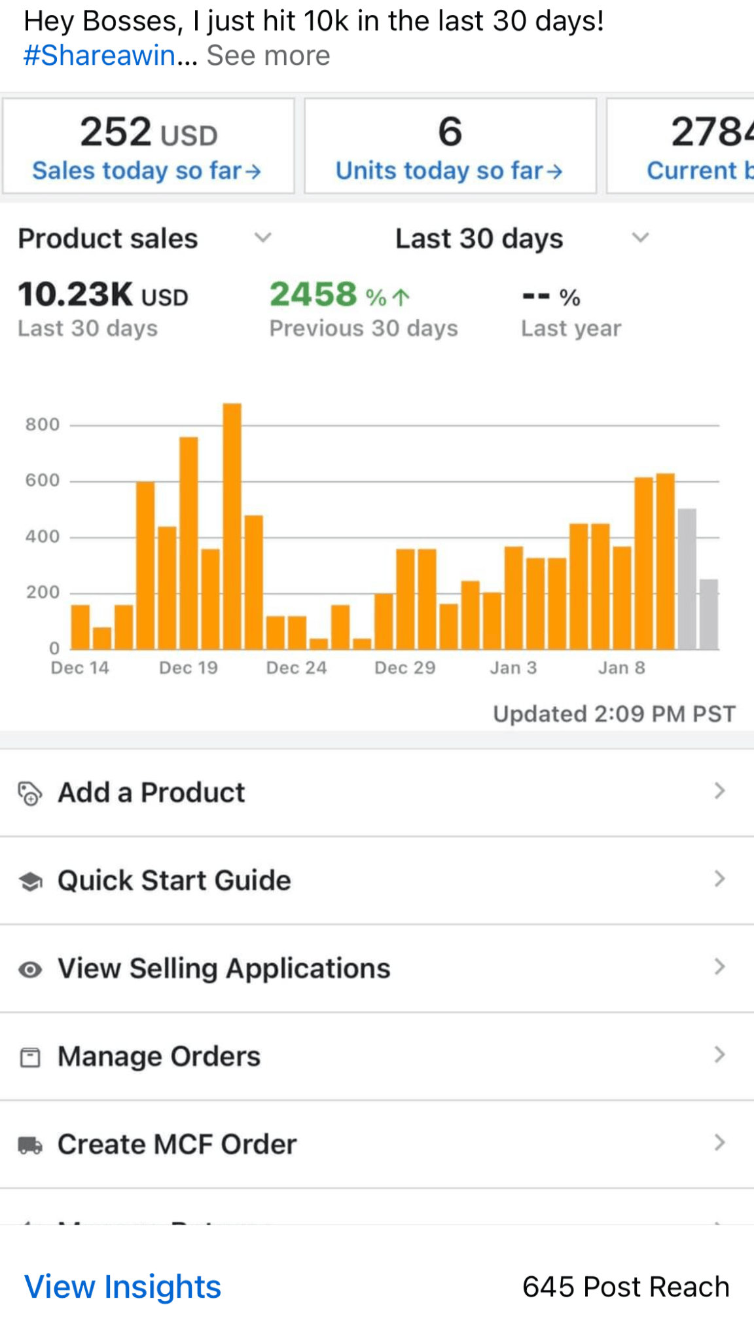Click the Create MCF Order truck icon
This screenshot has width=754, height=1341.
(30, 1145)
